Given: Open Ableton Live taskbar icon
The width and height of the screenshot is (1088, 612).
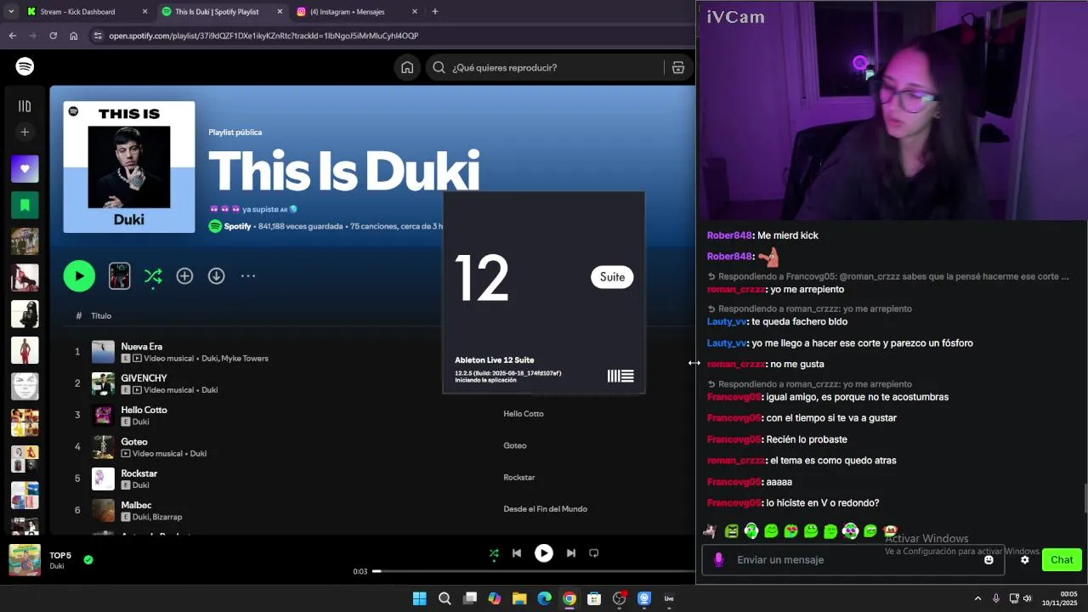Looking at the screenshot, I should [669, 598].
